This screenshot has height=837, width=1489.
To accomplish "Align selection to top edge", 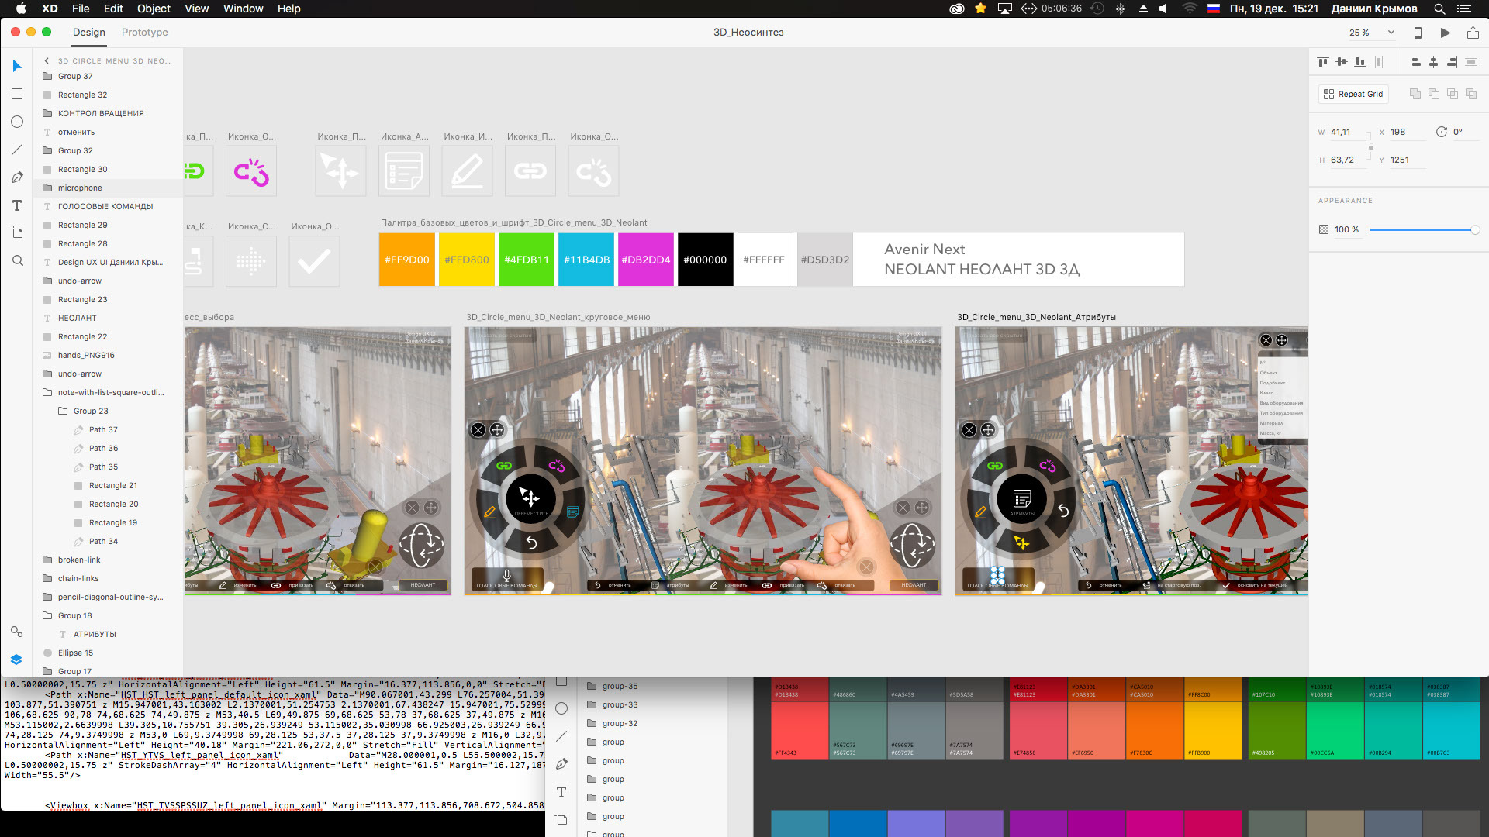I will tap(1323, 62).
